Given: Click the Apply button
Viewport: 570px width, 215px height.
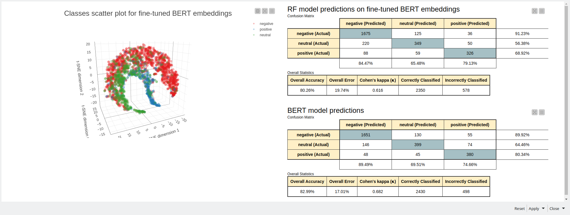Looking at the screenshot, I should click(x=534, y=209).
